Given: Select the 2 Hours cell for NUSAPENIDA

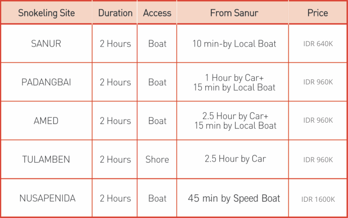Looking at the screenshot, I should click(x=115, y=198).
